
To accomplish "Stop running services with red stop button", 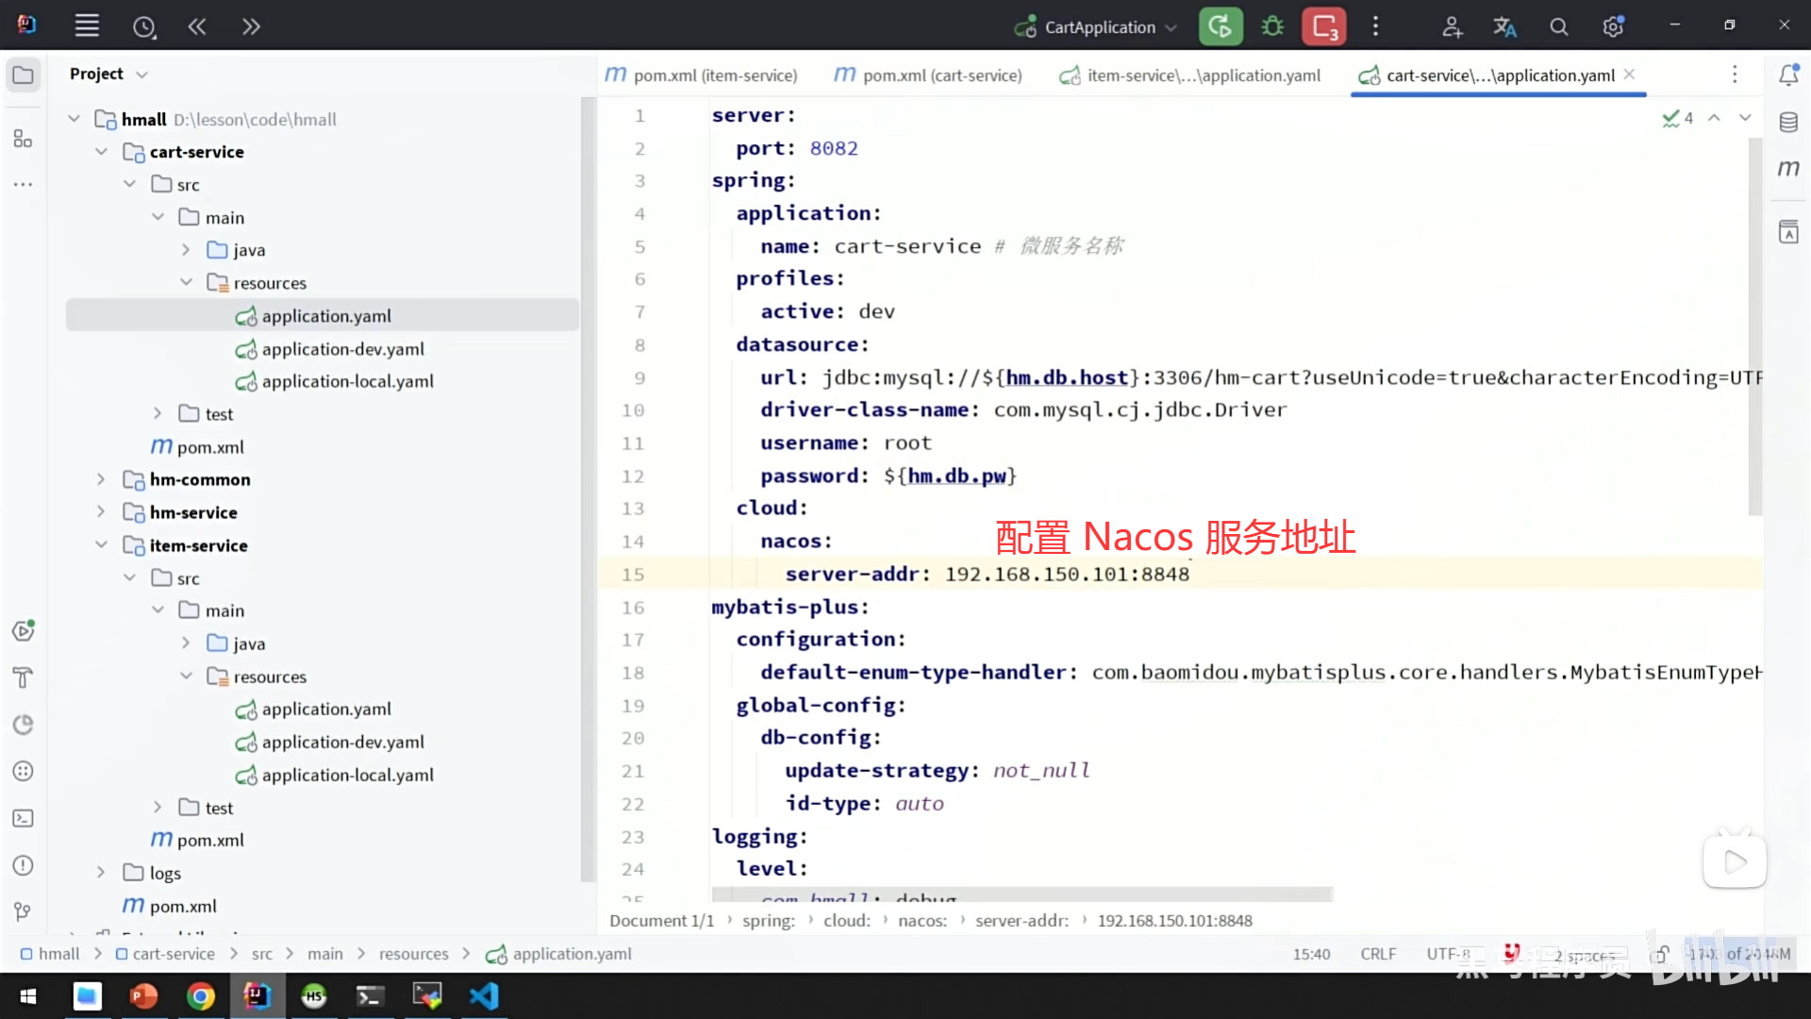I will [1323, 26].
